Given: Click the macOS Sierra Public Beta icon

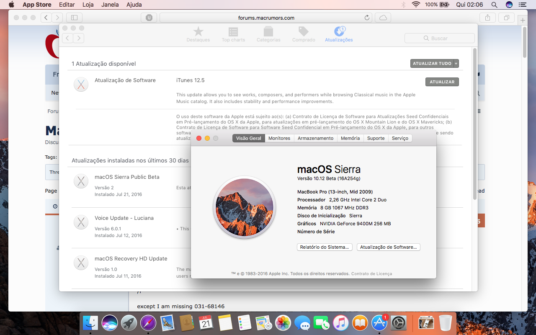Looking at the screenshot, I should click(81, 181).
